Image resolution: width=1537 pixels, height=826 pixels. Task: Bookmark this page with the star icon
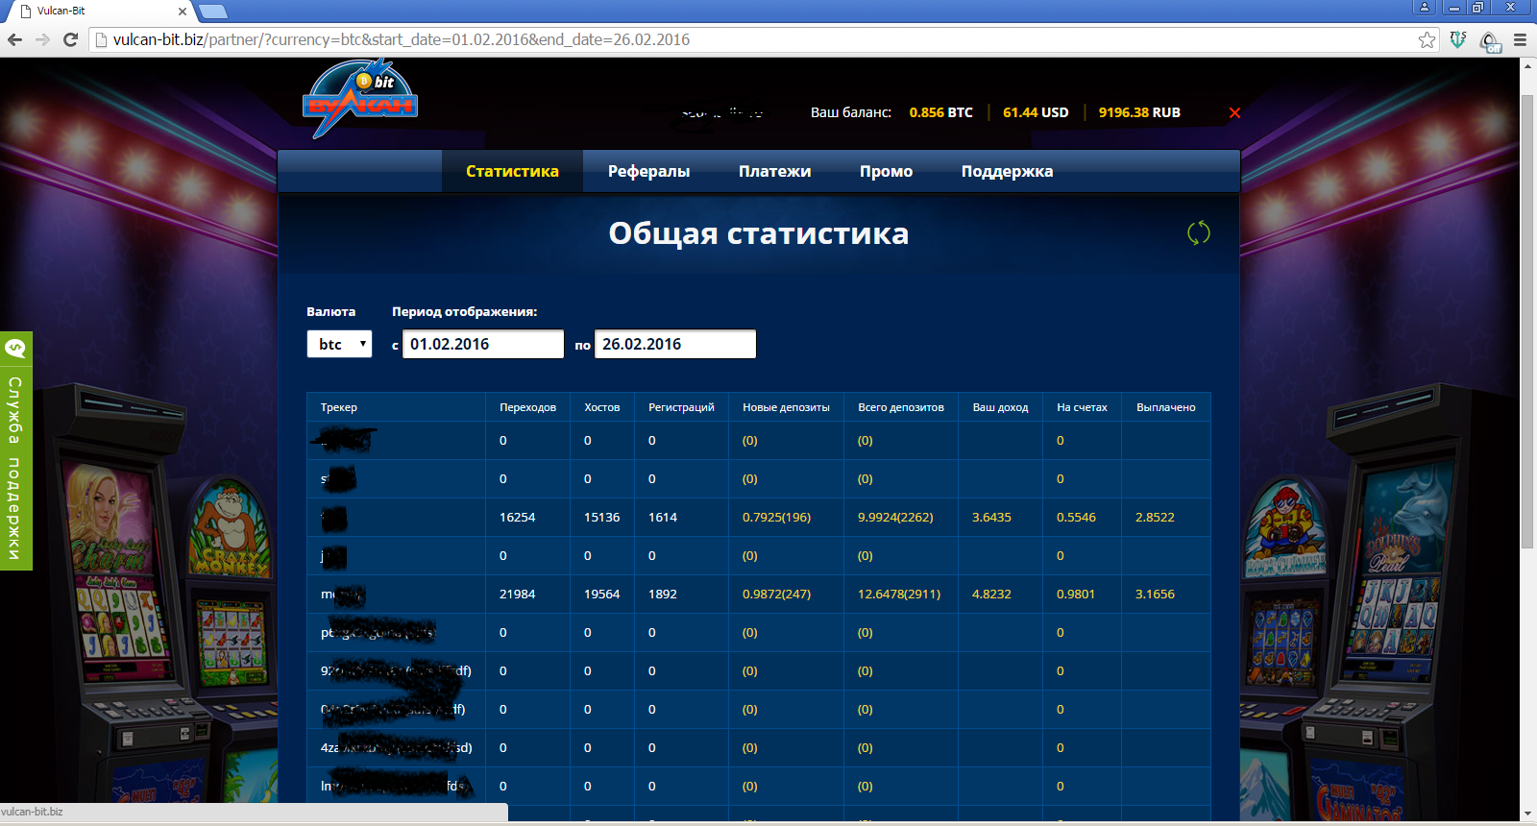[1427, 39]
